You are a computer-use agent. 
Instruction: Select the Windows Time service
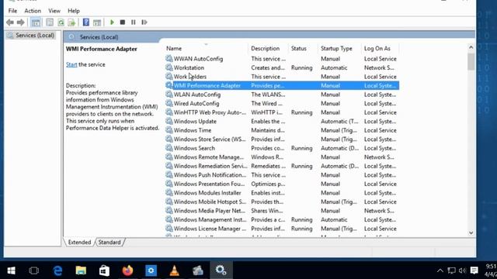(x=281, y=130)
